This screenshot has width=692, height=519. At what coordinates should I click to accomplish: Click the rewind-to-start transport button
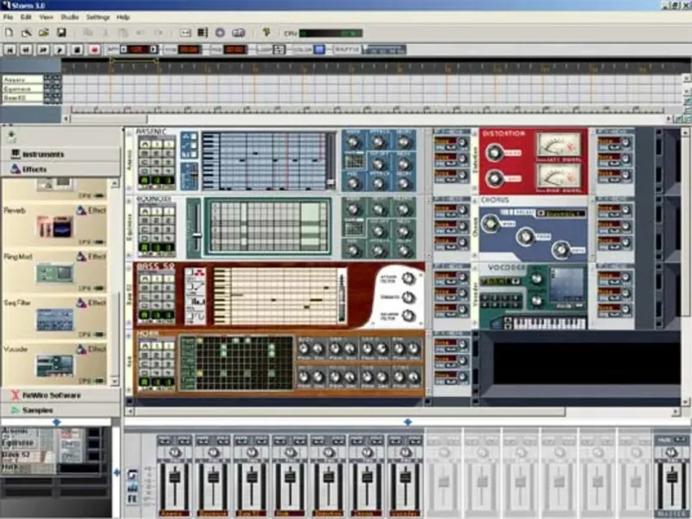(x=10, y=50)
